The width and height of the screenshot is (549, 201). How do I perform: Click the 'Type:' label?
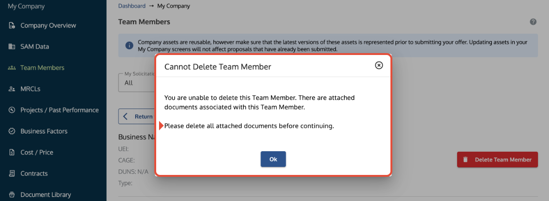coord(125,183)
